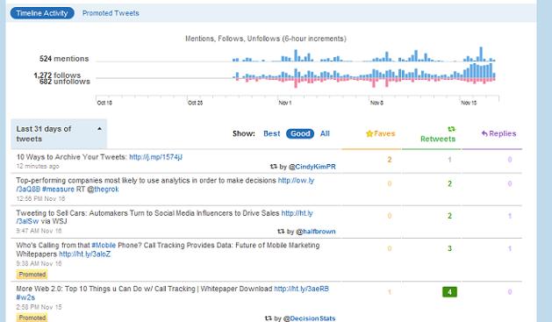Open the #Mobile hashtag link
The image size is (552, 322).
[104, 246]
